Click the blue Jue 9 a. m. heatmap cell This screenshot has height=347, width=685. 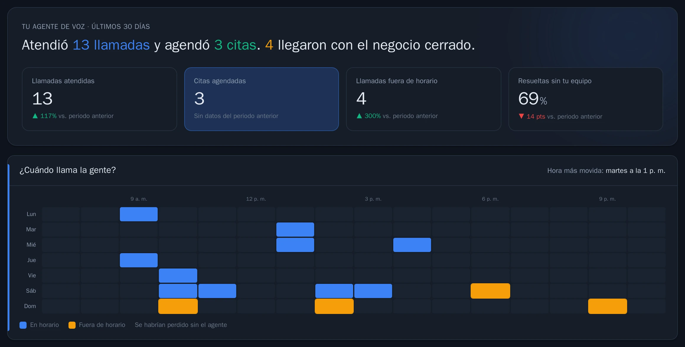139,260
